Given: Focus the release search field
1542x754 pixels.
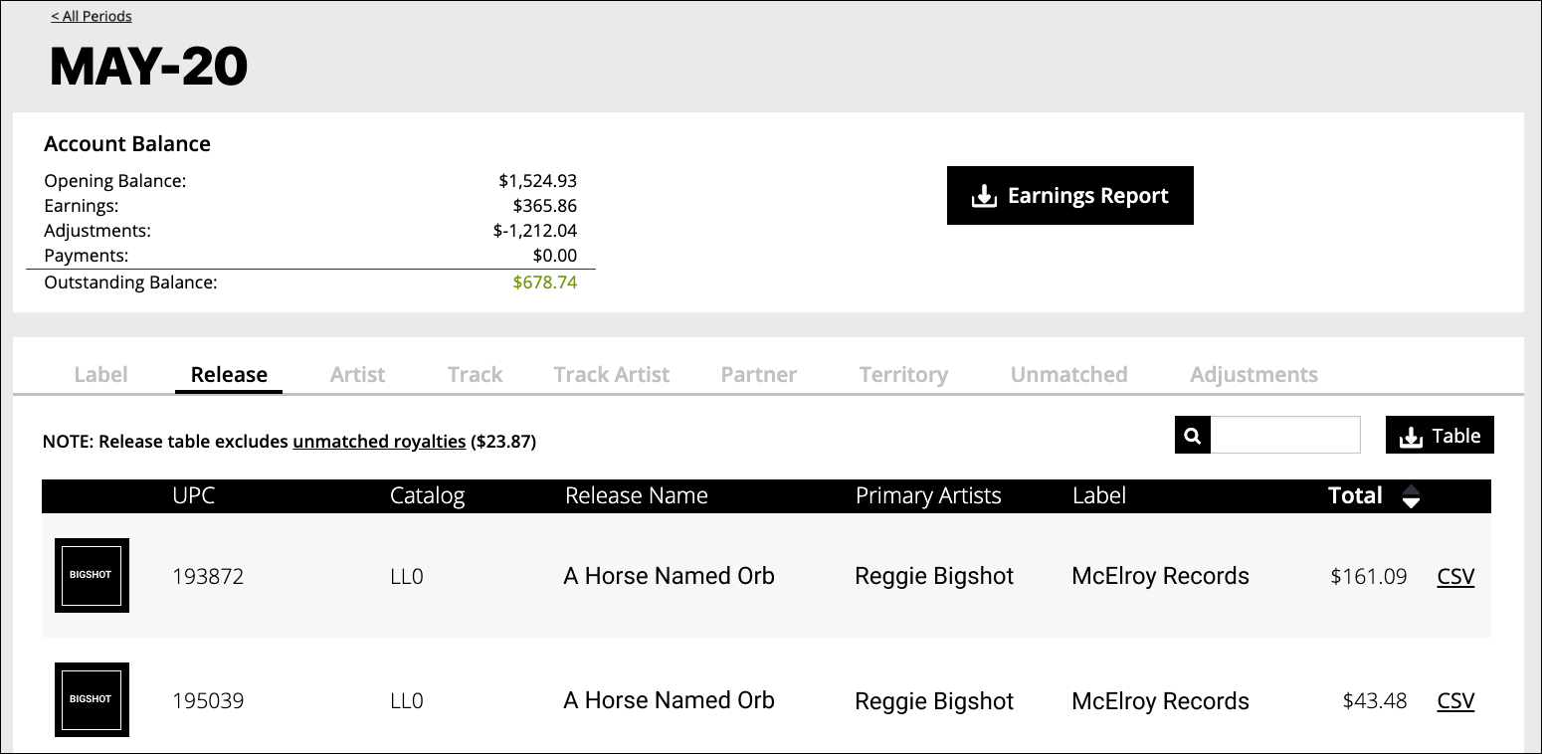Looking at the screenshot, I should click(x=1284, y=436).
